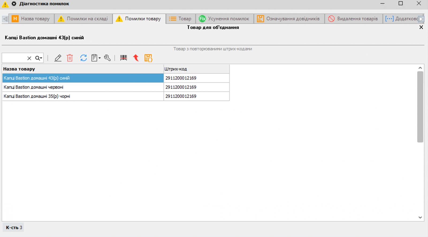
Task: Sort by Штрих-код column header
Action: tap(196, 69)
